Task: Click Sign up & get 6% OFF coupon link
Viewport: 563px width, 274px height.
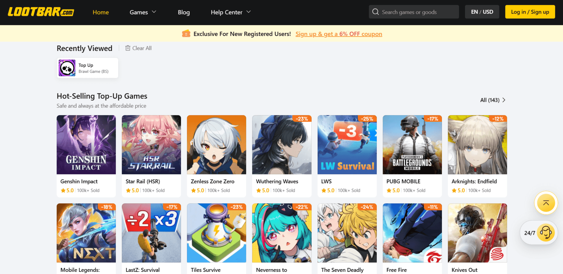Action: (339, 34)
